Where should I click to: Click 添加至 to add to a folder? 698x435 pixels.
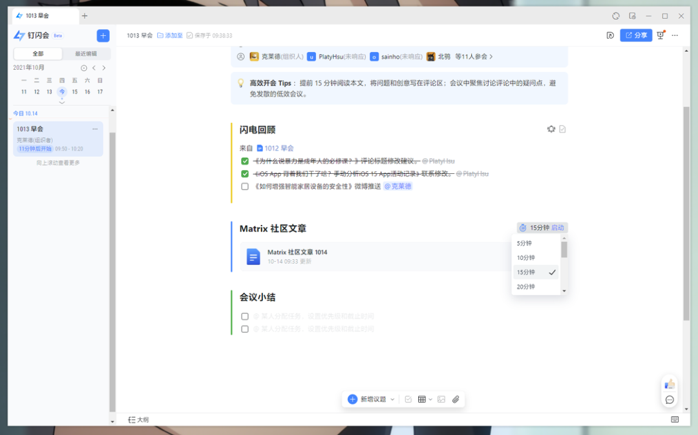[170, 35]
